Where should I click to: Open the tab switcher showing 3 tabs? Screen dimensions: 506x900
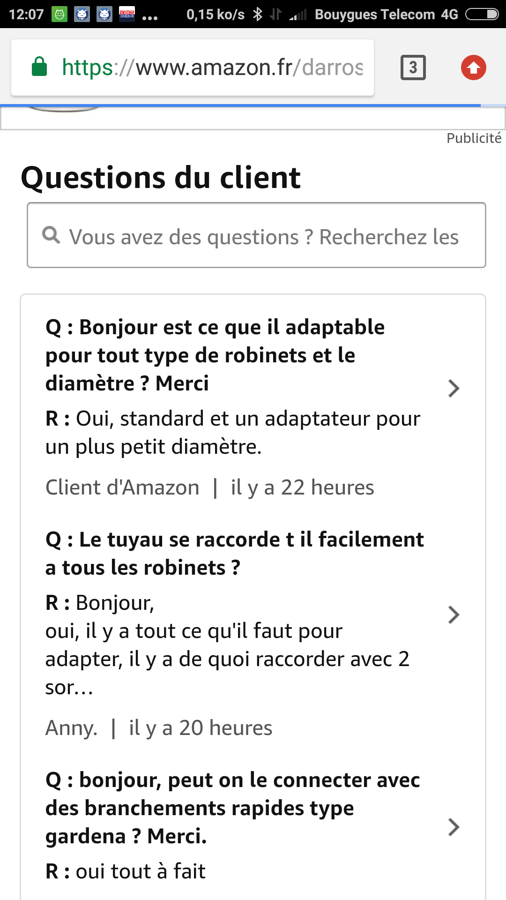click(413, 67)
